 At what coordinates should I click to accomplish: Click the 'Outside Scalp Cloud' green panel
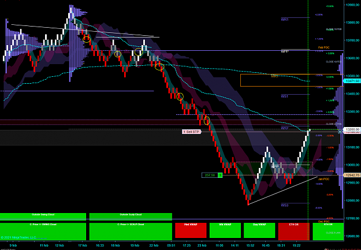[131, 216]
